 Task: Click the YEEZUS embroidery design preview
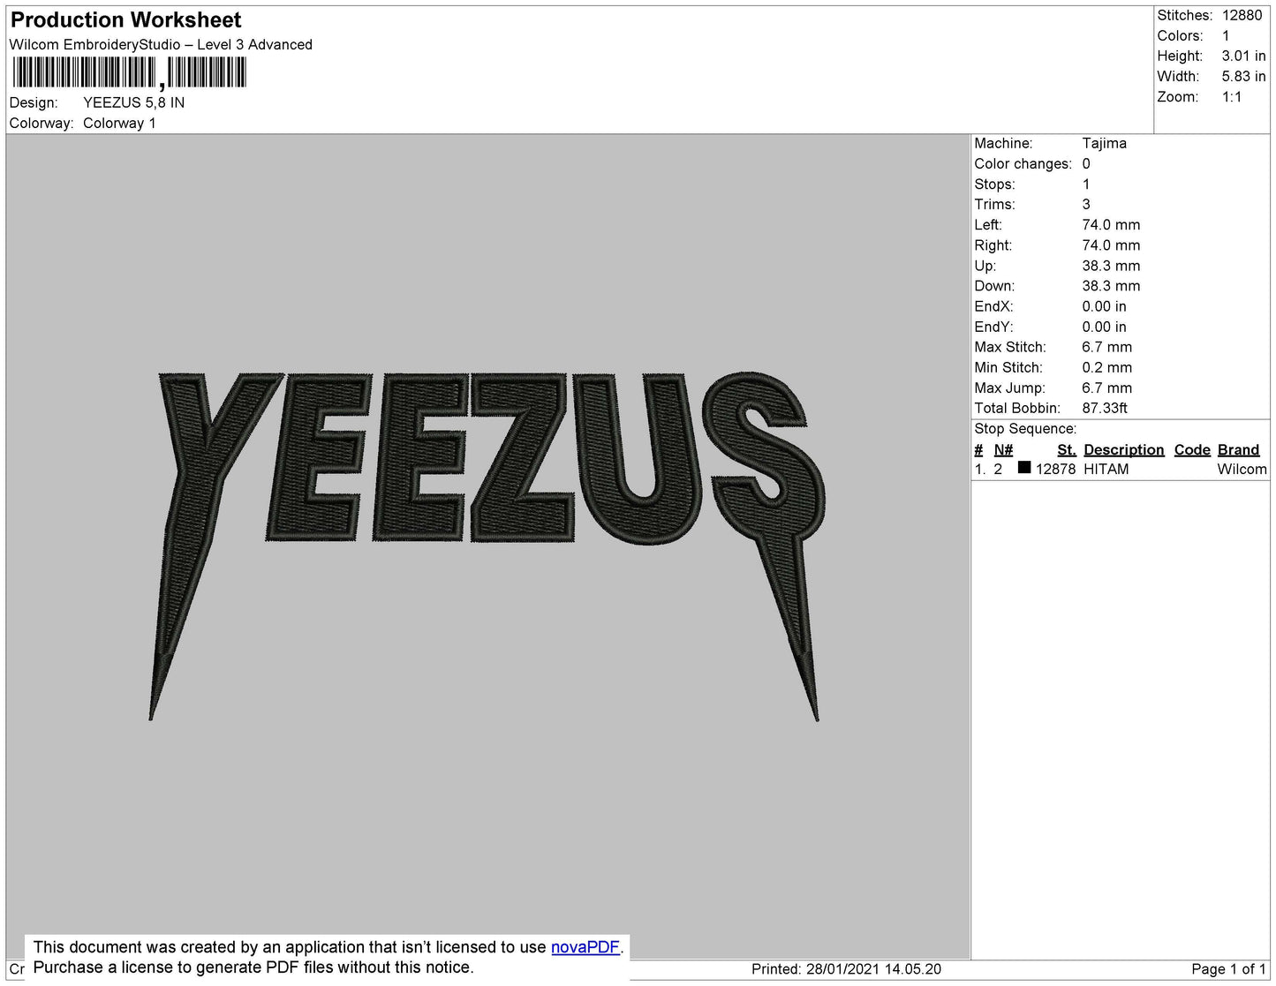(x=487, y=546)
